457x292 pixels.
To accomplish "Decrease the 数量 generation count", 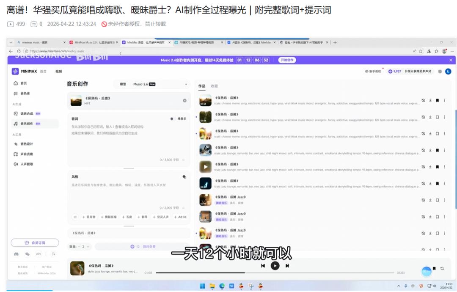I will click(79, 247).
